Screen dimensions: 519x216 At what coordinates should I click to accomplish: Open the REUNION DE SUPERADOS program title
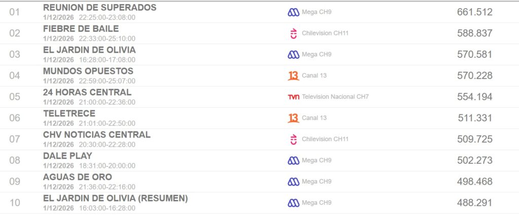point(100,8)
